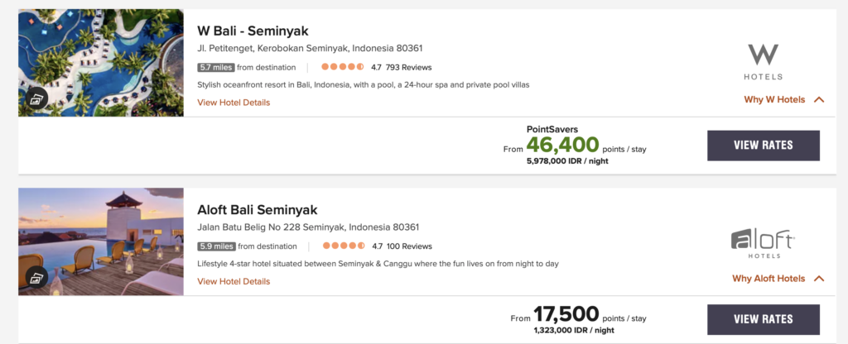Click the Aloft Hotels brand logo
The width and height of the screenshot is (848, 344).
763,241
